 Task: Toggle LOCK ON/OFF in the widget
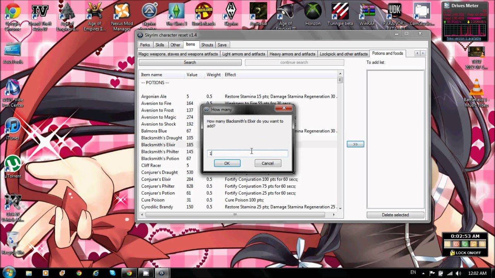pyautogui.click(x=466, y=253)
